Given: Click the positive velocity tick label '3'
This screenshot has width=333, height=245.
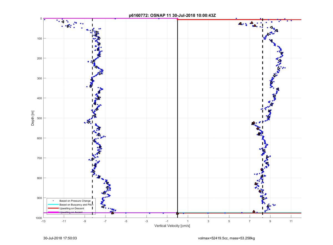Looking at the screenshot, I should click(208, 221).
